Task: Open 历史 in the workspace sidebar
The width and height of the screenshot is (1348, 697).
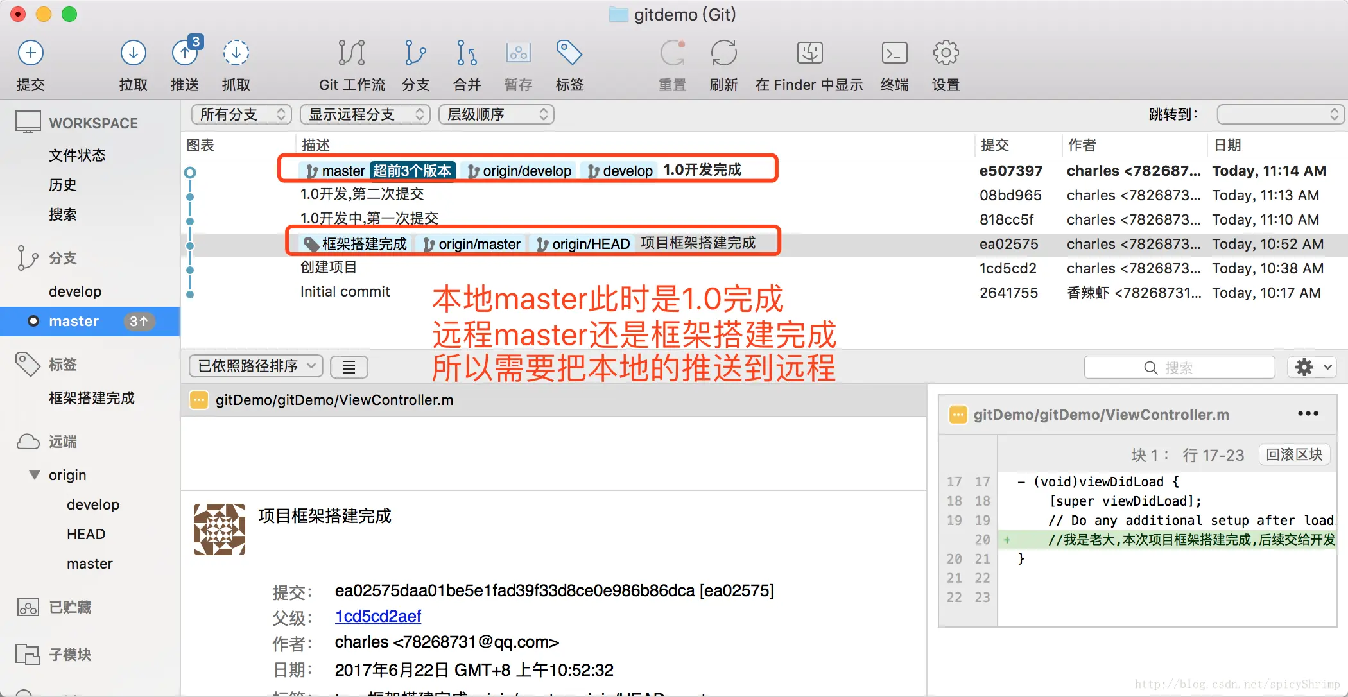Action: 63,185
